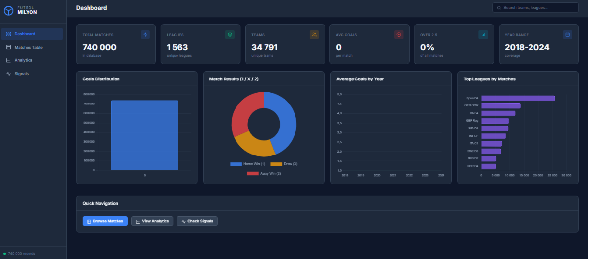
Task: Click the Check Signals button
Action: [x=197, y=221]
